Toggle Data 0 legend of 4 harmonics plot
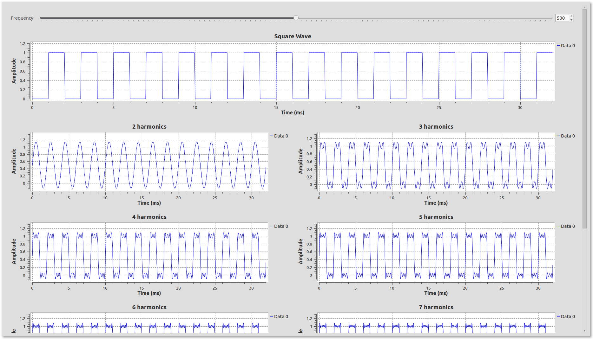The image size is (593, 339). click(x=279, y=226)
